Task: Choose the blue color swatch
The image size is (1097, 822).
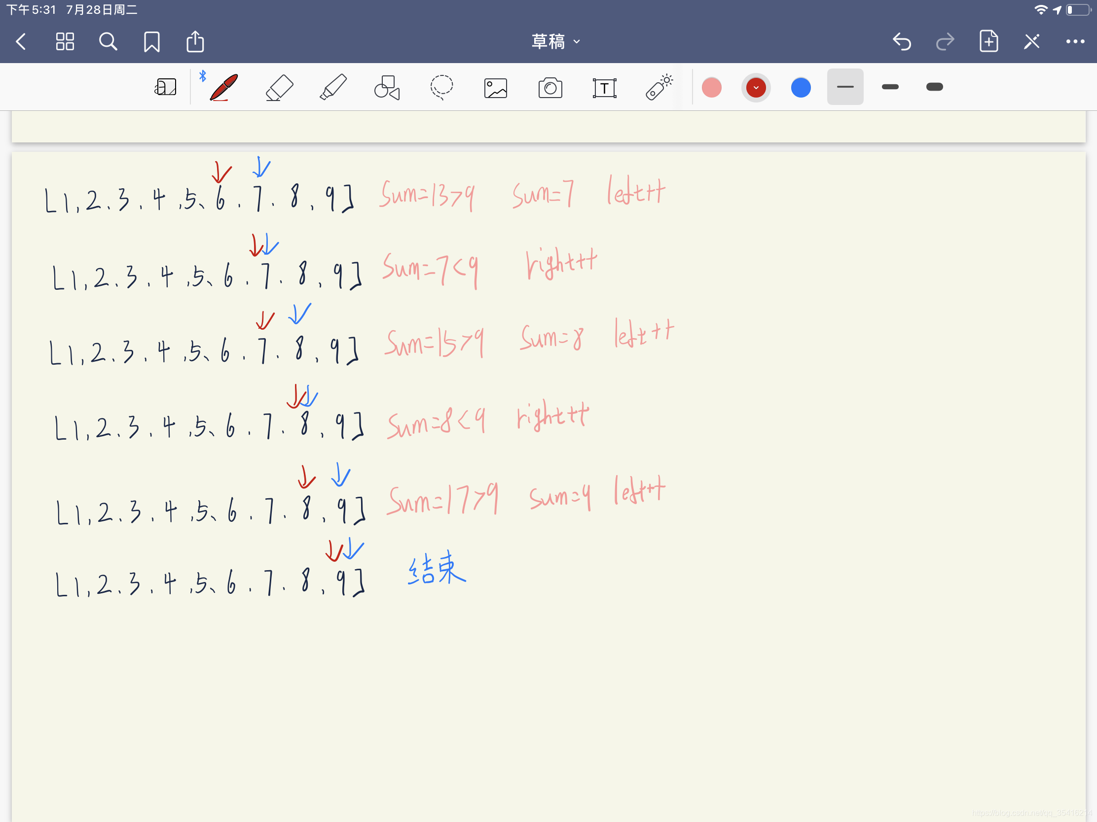Action: 801,88
